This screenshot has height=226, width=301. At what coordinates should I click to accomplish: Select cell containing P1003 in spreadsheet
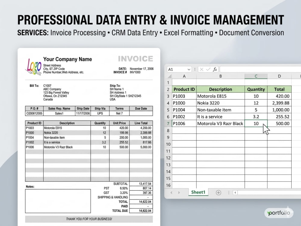click(x=184, y=96)
